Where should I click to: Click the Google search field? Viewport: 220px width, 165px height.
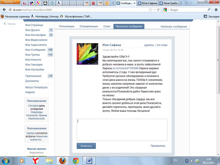(188, 10)
